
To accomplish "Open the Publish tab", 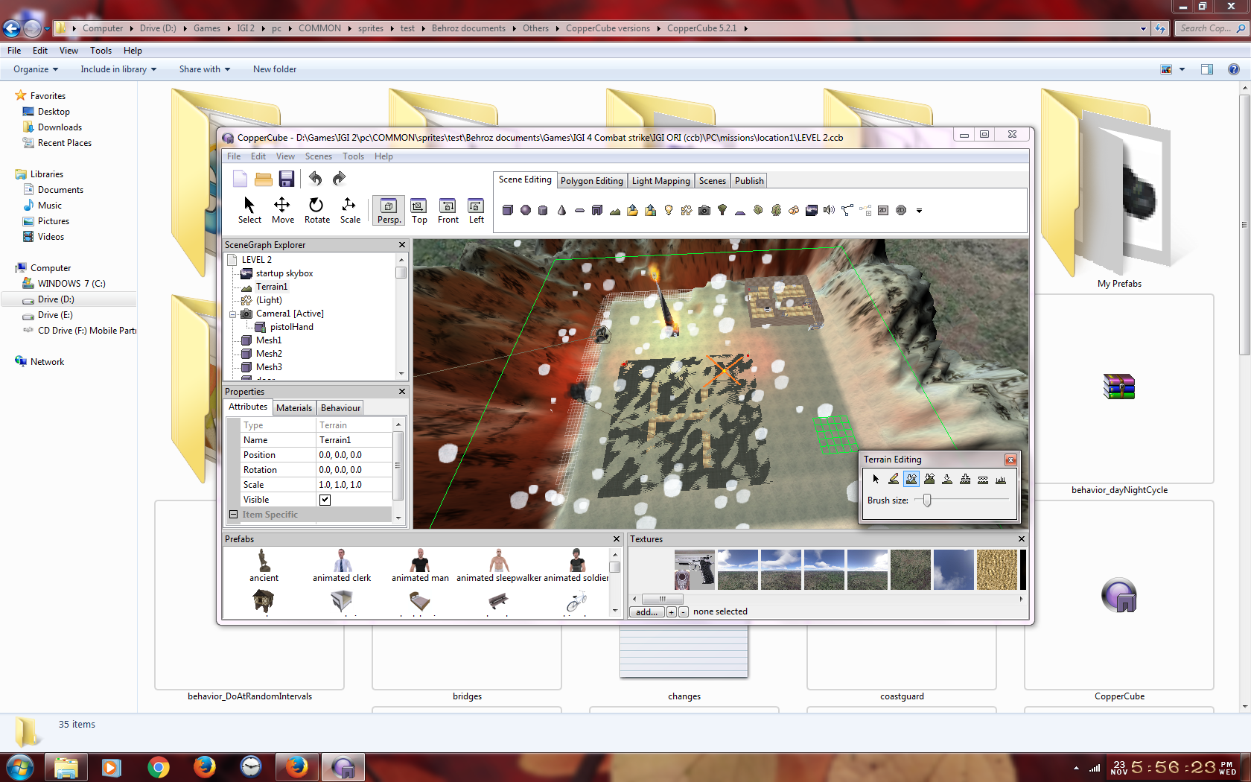I will coord(749,181).
